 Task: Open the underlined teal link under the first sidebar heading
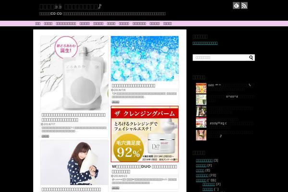(205, 43)
